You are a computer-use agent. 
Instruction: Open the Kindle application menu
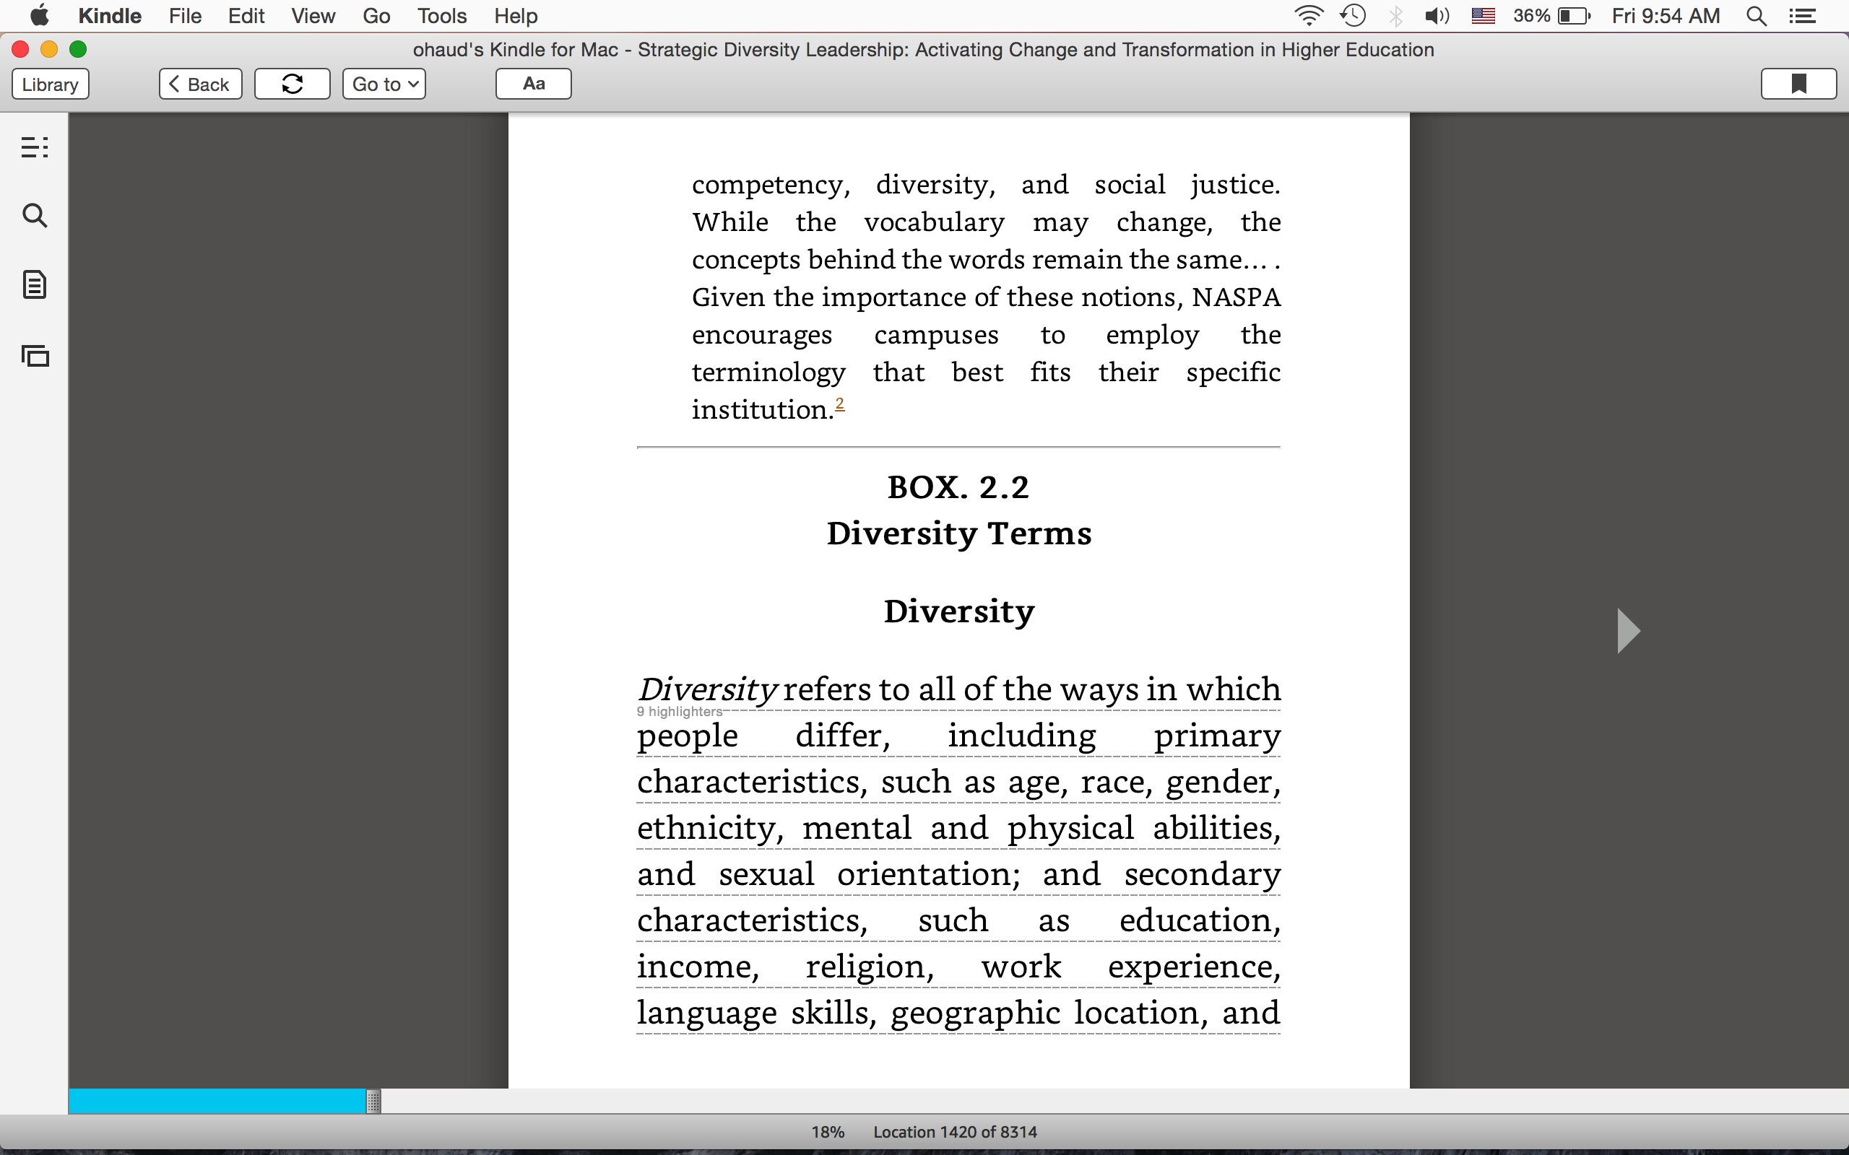pyautogui.click(x=110, y=16)
